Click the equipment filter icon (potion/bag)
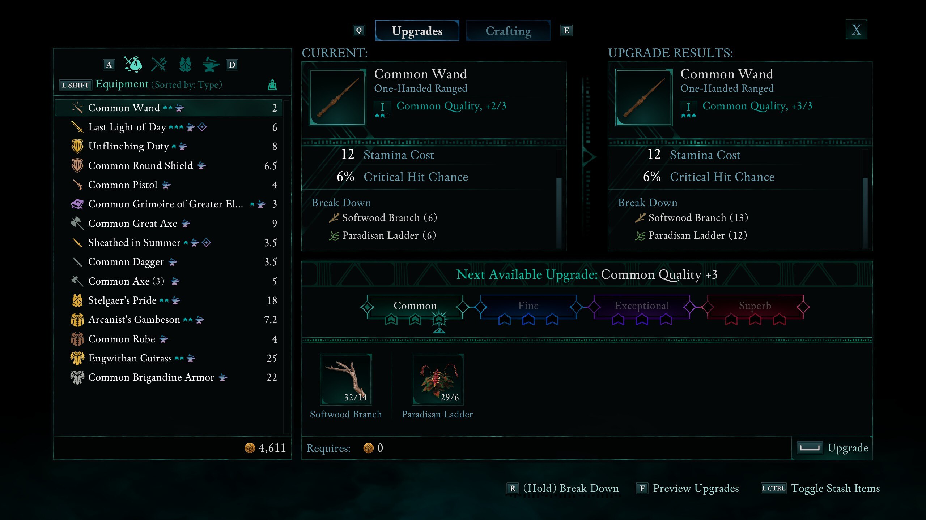Viewport: 926px width, 520px height. point(133,63)
